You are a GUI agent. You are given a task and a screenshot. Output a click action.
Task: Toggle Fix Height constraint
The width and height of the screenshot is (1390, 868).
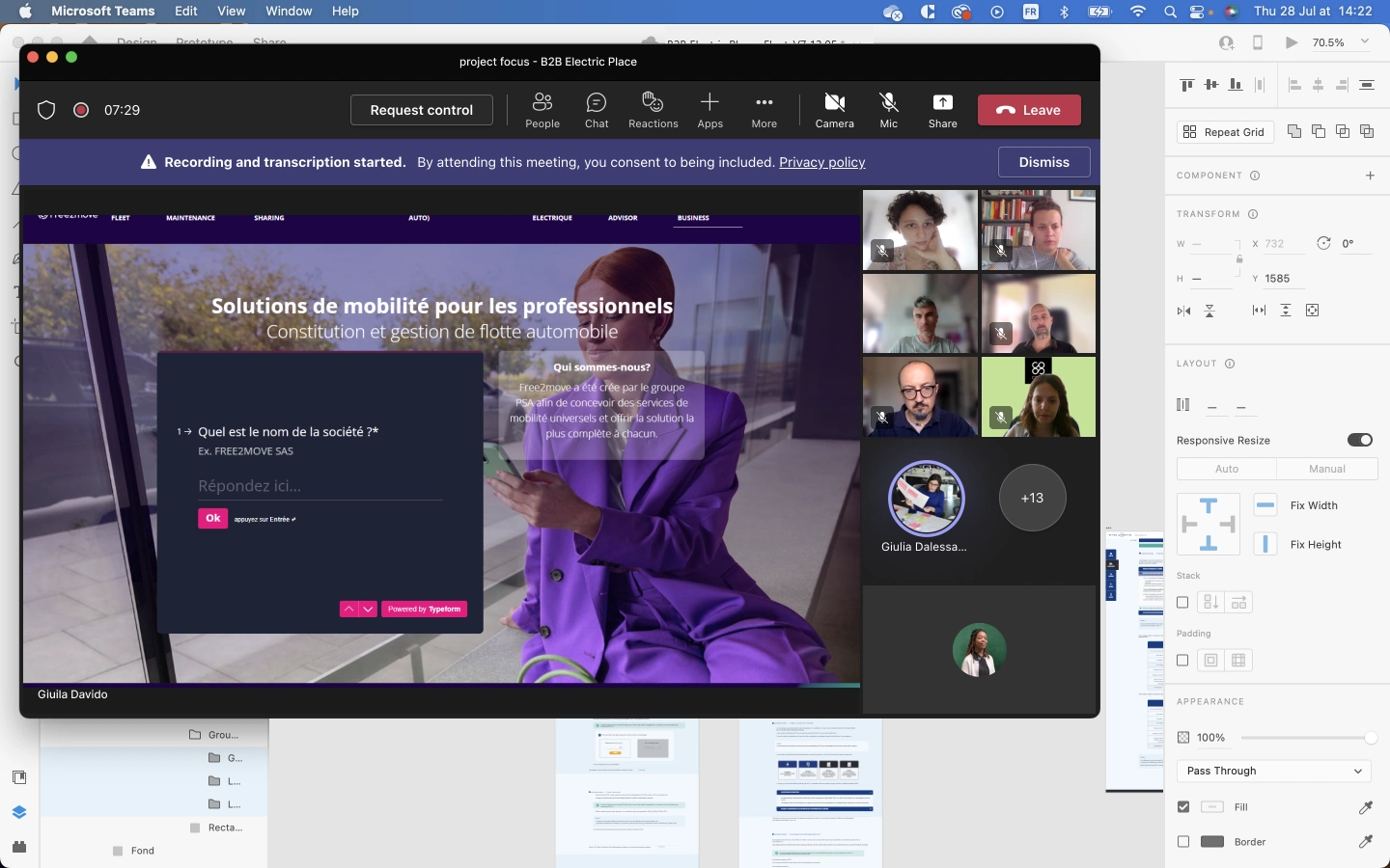[x=1265, y=544]
